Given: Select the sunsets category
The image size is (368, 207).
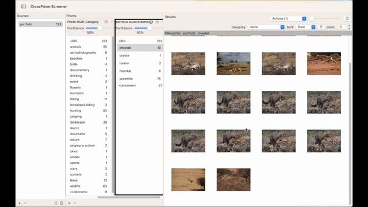Looking at the screenshot, I should [88, 175].
